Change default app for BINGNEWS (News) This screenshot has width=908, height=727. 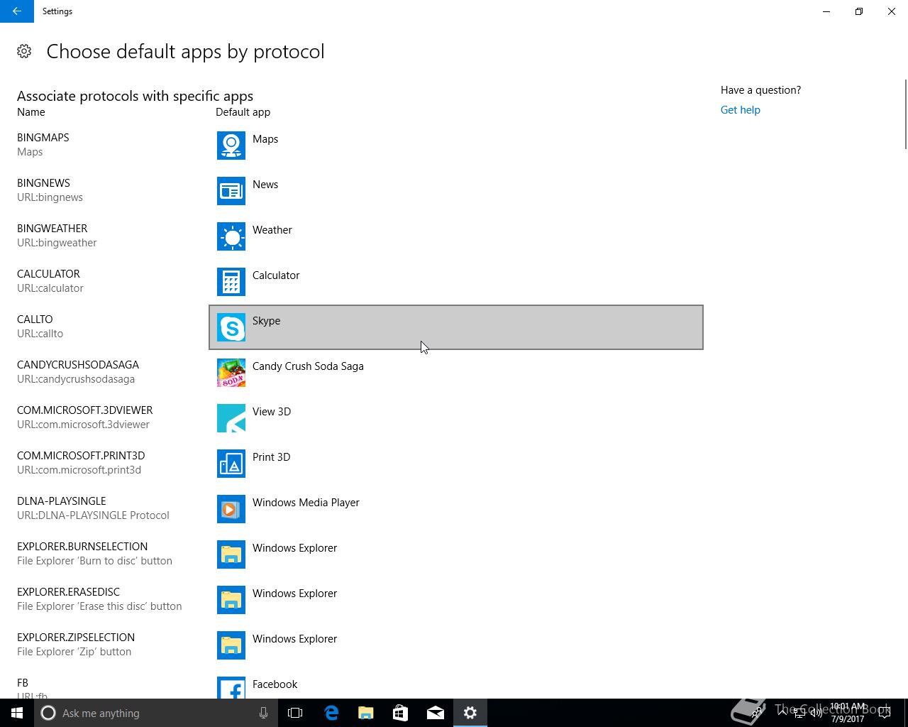click(456, 191)
